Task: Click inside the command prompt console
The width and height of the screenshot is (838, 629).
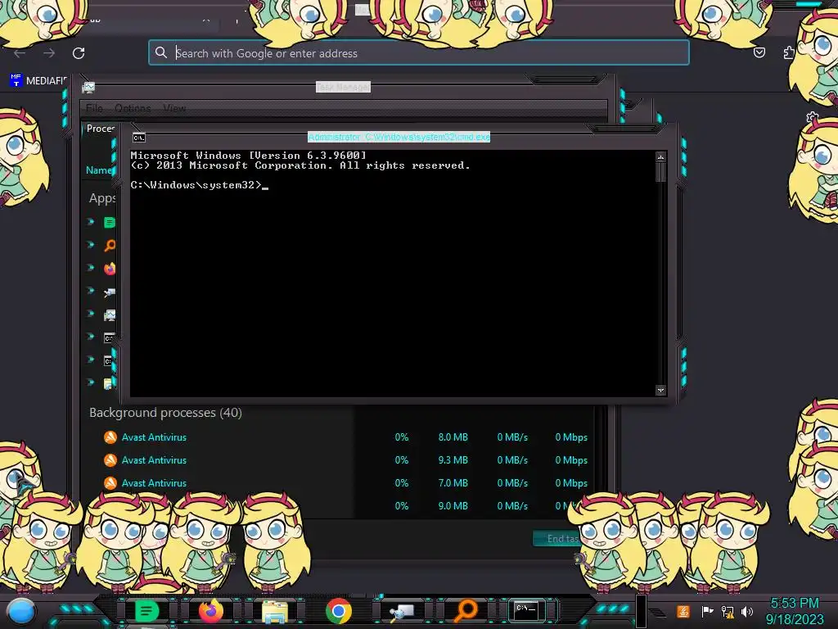Action: pyautogui.click(x=393, y=274)
